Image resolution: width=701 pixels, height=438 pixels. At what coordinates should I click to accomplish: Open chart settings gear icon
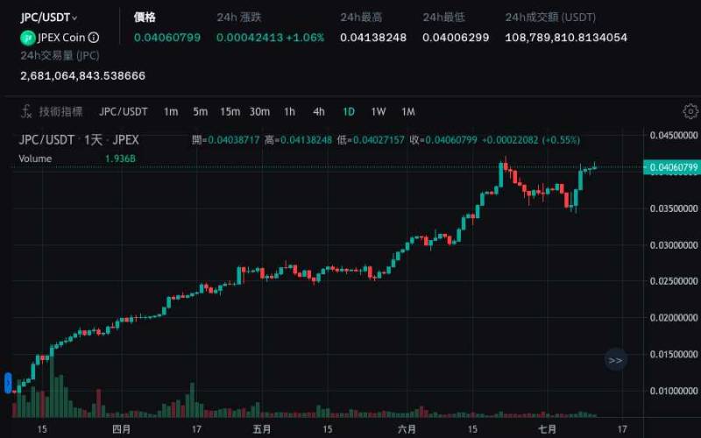pyautogui.click(x=690, y=111)
